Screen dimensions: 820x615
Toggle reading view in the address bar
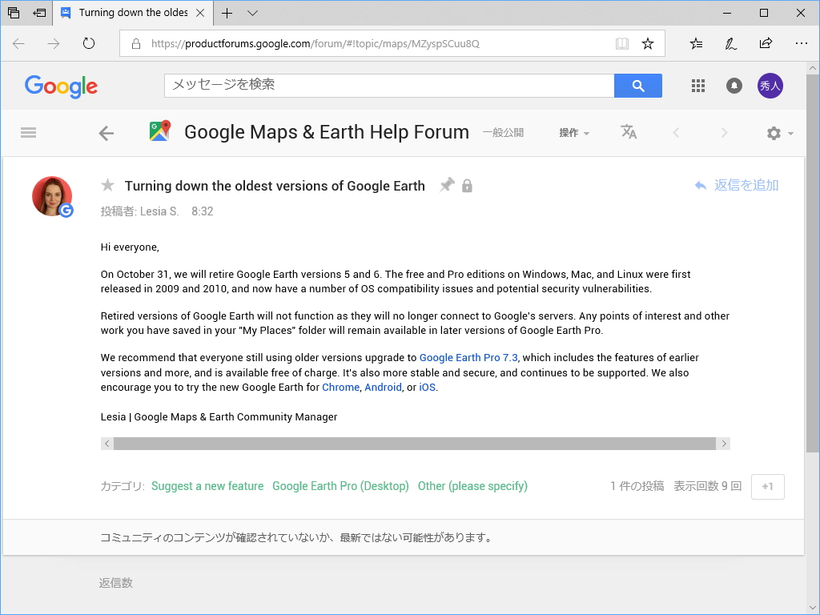coord(622,43)
